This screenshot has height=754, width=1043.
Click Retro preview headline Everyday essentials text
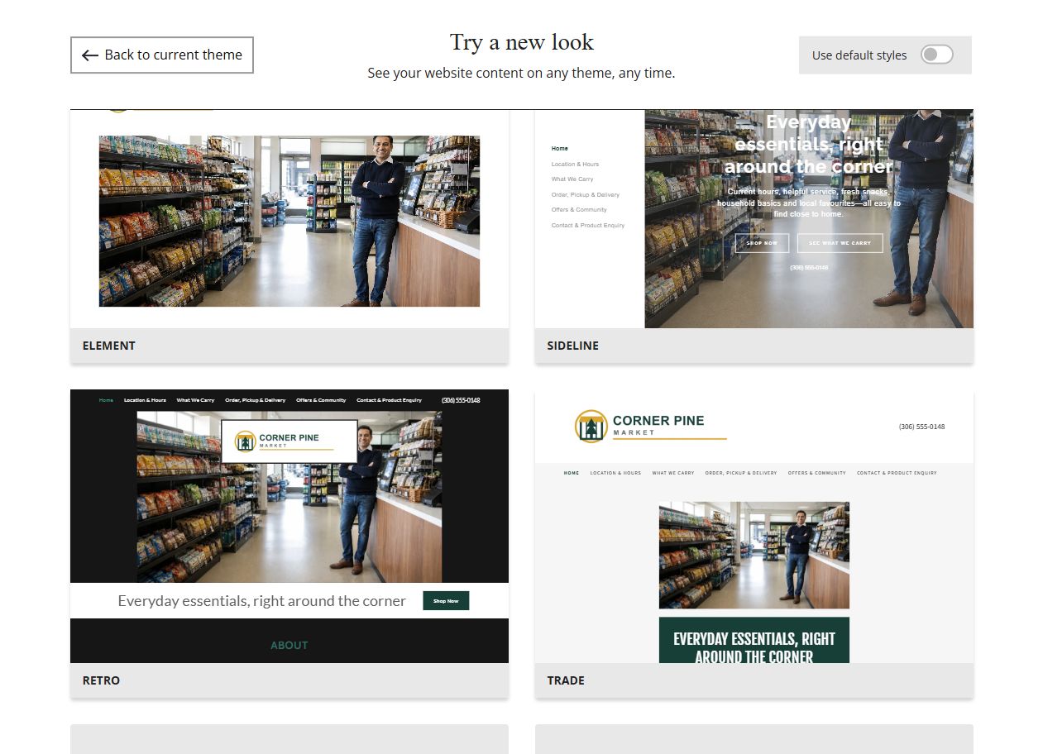pos(261,601)
